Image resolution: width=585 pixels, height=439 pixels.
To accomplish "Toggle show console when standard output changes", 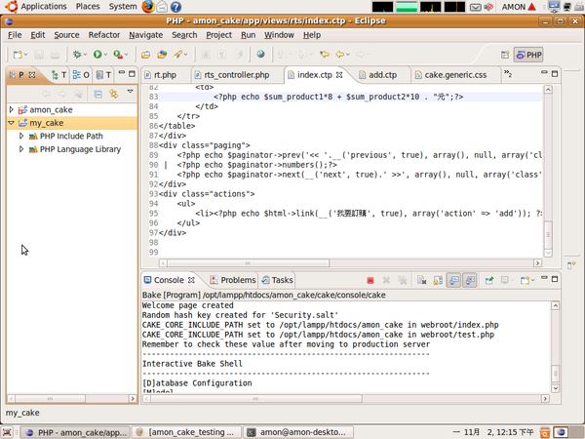I will (x=454, y=281).
